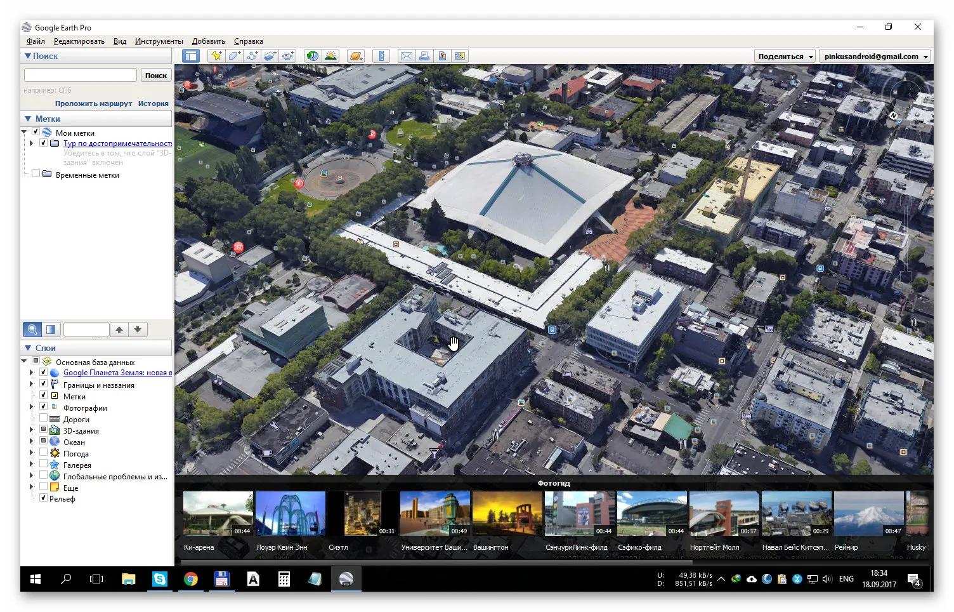Open the planet switcher icon
The height and width of the screenshot is (612, 954).
click(x=356, y=56)
